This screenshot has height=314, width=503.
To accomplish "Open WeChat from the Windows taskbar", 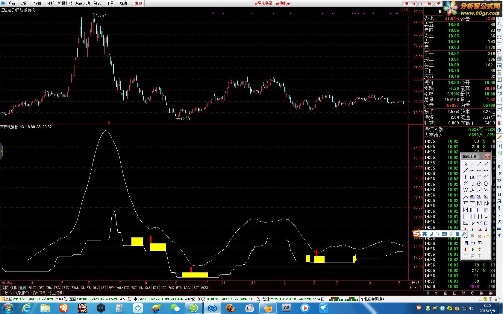I will pos(175,308).
